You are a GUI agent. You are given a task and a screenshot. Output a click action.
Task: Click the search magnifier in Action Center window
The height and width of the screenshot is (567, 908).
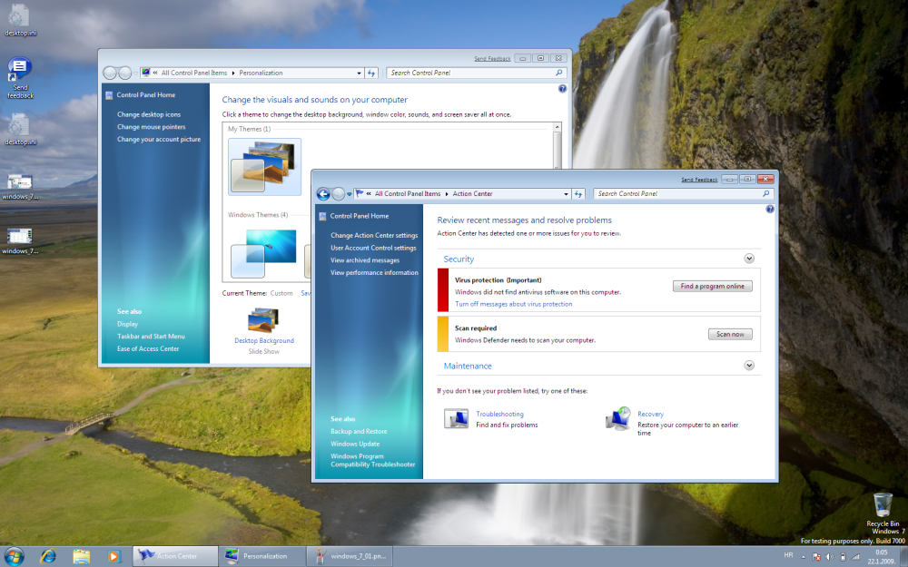click(766, 194)
